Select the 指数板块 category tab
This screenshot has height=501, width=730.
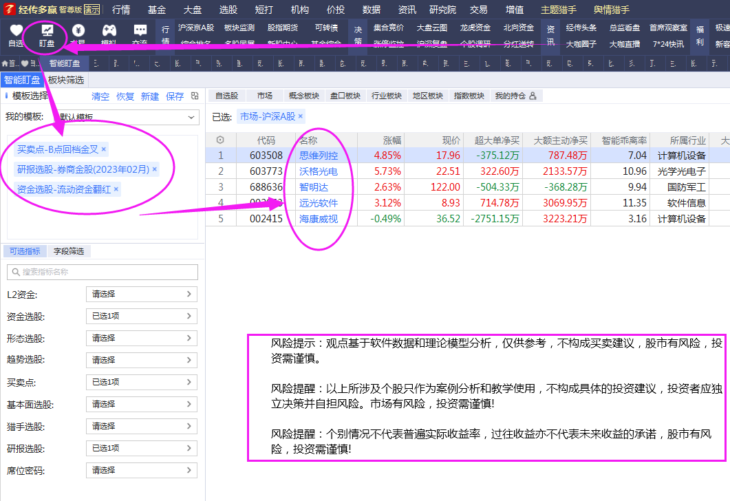469,96
